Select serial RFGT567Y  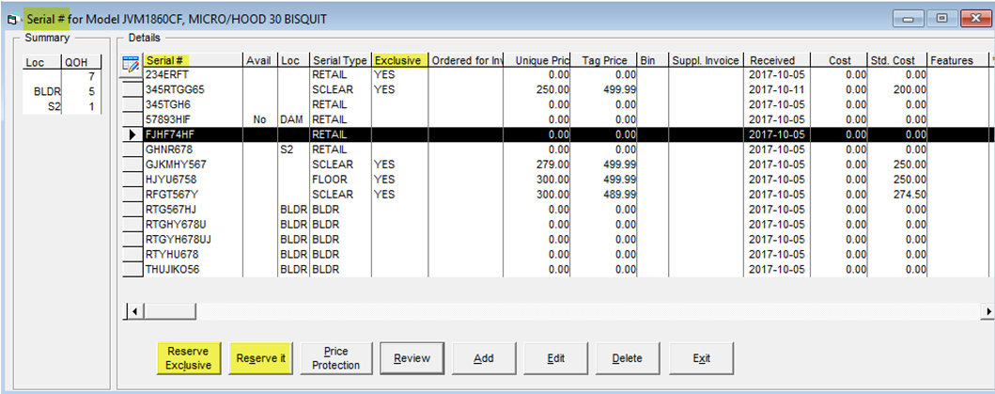coord(193,195)
